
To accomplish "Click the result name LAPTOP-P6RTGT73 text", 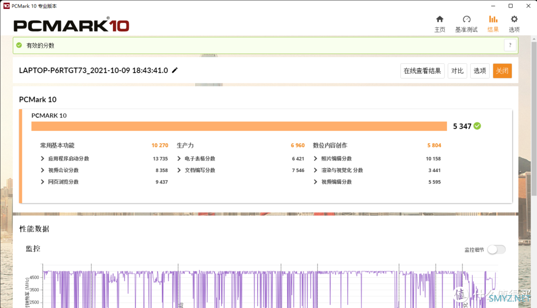I will tap(93, 70).
